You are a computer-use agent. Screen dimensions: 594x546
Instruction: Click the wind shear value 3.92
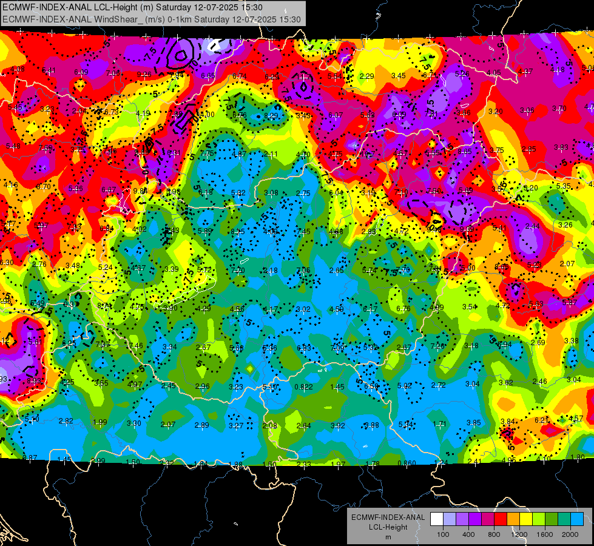tap(337, 425)
